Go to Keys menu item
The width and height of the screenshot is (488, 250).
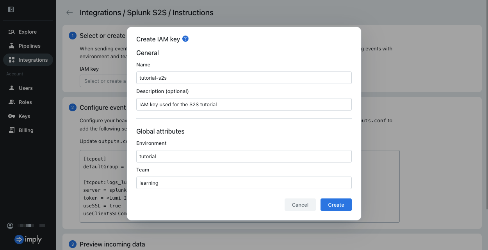28,116
